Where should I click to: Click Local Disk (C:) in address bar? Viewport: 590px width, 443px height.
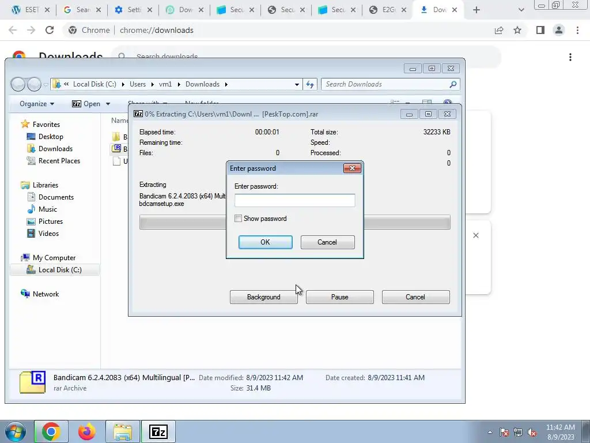[x=94, y=84]
